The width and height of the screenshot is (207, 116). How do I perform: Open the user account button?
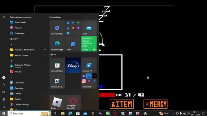click(x=4, y=77)
